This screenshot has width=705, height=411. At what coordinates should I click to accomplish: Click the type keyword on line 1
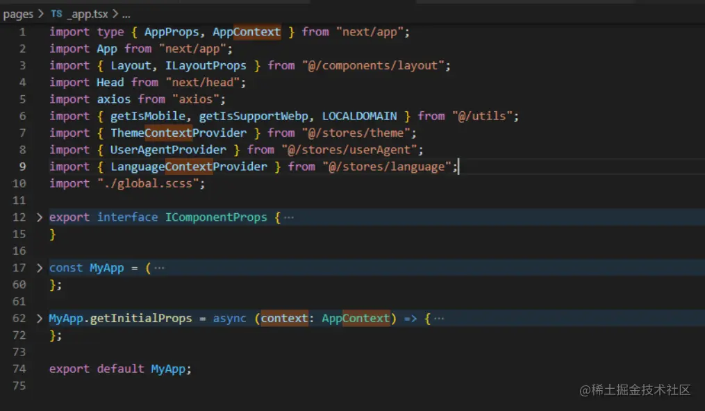[x=110, y=32]
